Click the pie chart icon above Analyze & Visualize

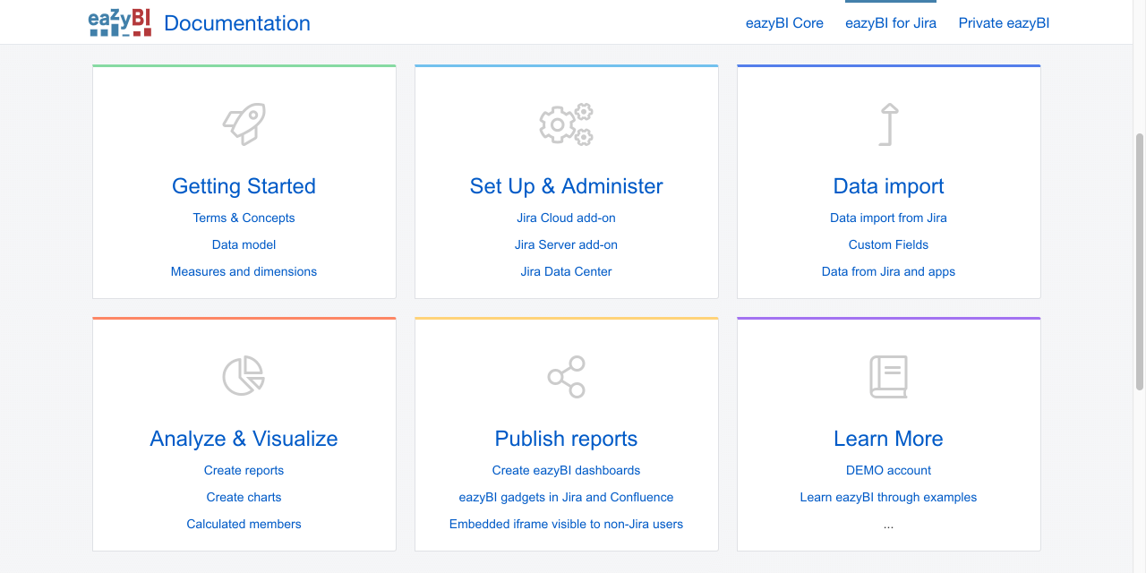[x=244, y=376]
